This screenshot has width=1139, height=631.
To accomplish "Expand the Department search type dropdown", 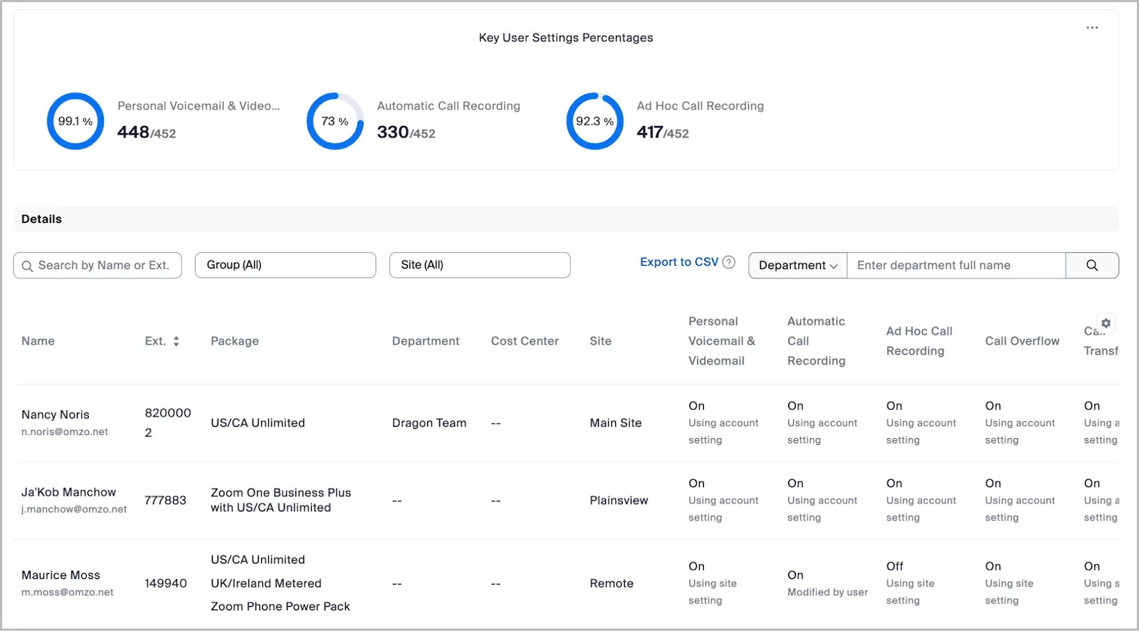I will [x=798, y=266].
